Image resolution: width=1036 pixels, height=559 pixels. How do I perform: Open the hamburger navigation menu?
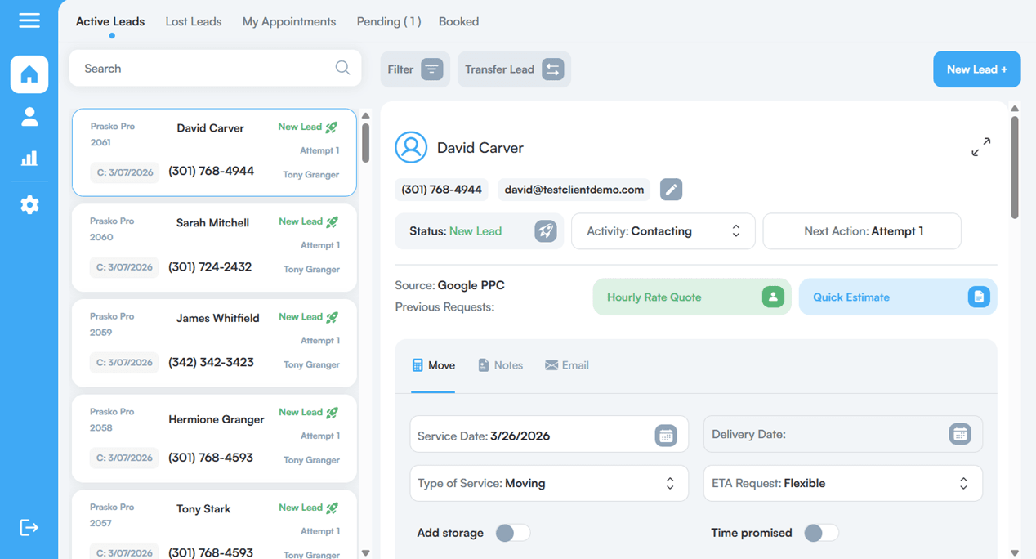29,20
